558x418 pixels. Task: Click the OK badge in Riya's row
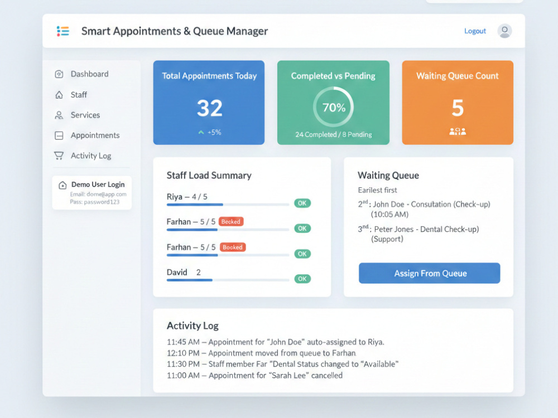coord(302,203)
